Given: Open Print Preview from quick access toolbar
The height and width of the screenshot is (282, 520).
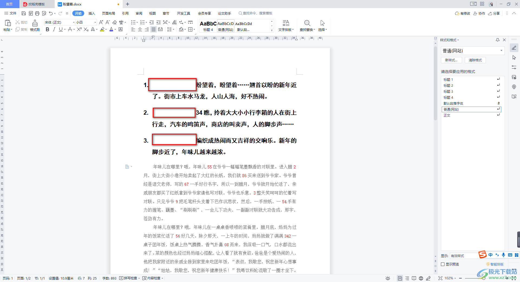Looking at the screenshot, I should [x=44, y=13].
